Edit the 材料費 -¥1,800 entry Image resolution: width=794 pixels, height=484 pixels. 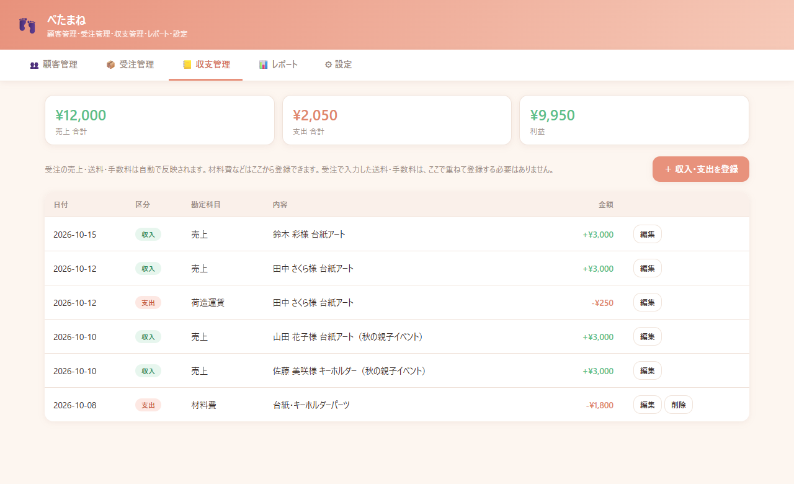pyautogui.click(x=648, y=405)
